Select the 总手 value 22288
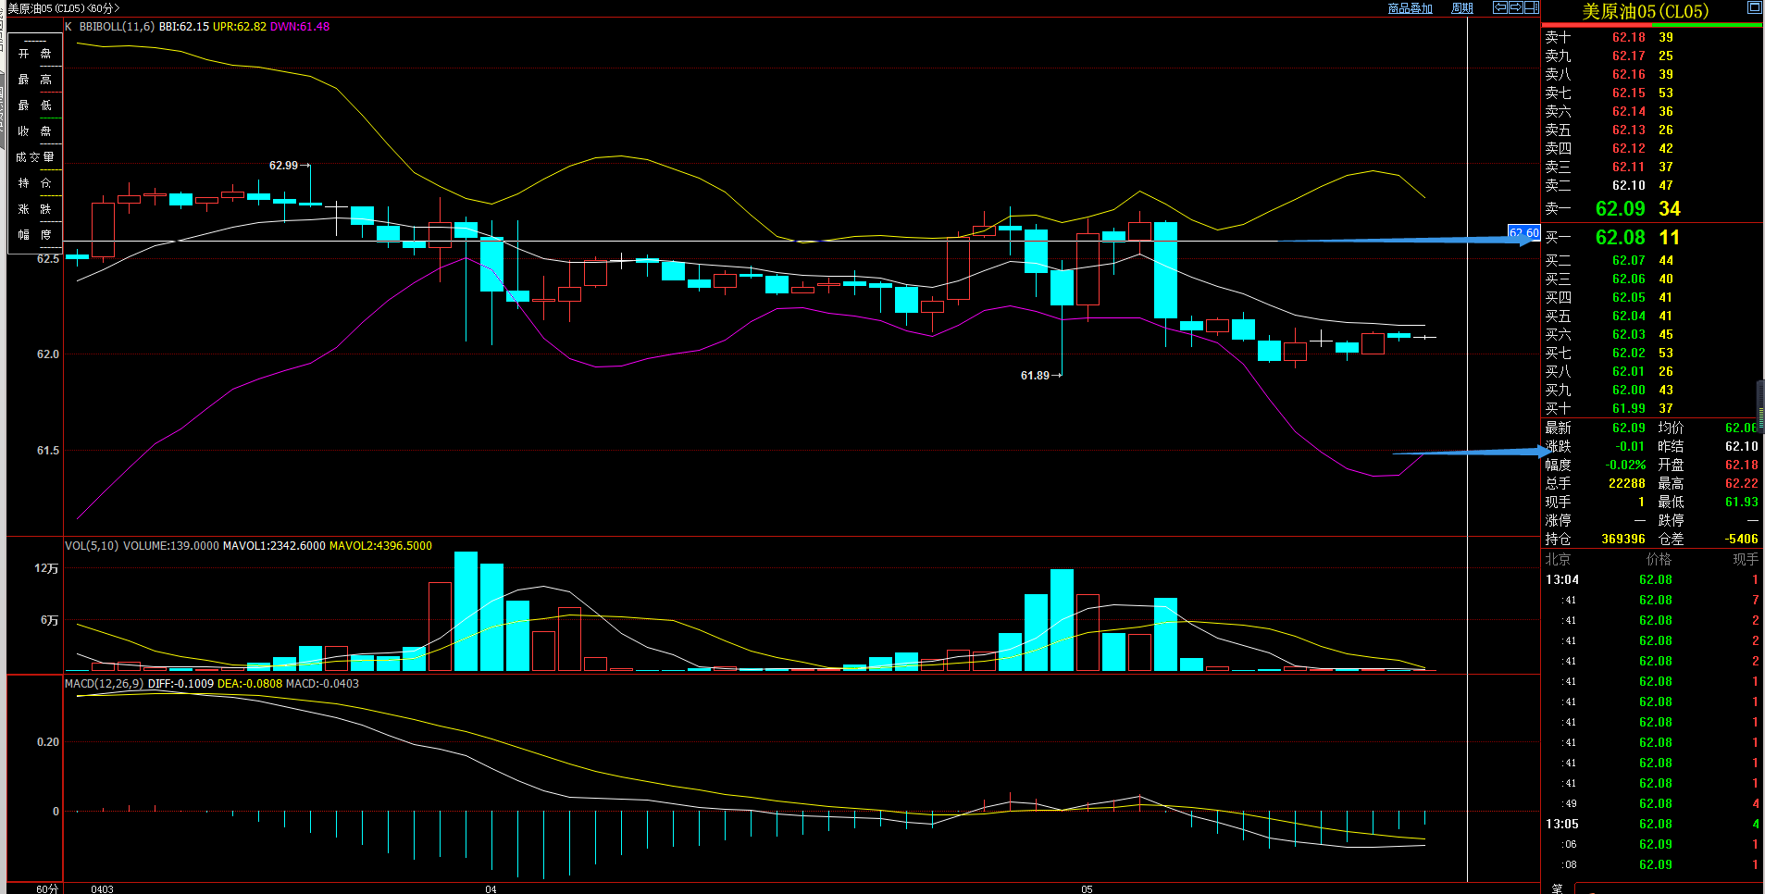The height and width of the screenshot is (894, 1765). [x=1627, y=483]
